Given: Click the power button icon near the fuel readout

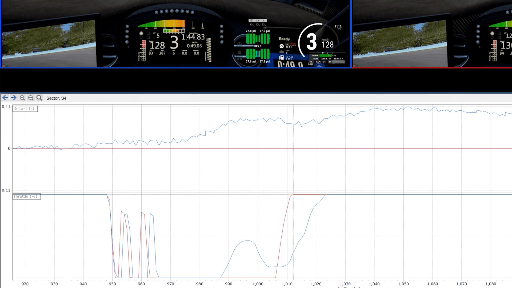Looking at the screenshot, I should (x=281, y=46).
